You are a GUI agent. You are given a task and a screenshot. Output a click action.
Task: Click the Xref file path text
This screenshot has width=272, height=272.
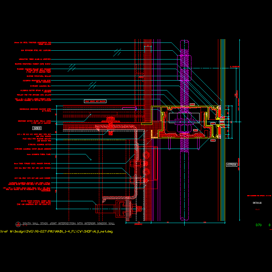(x=56, y=232)
